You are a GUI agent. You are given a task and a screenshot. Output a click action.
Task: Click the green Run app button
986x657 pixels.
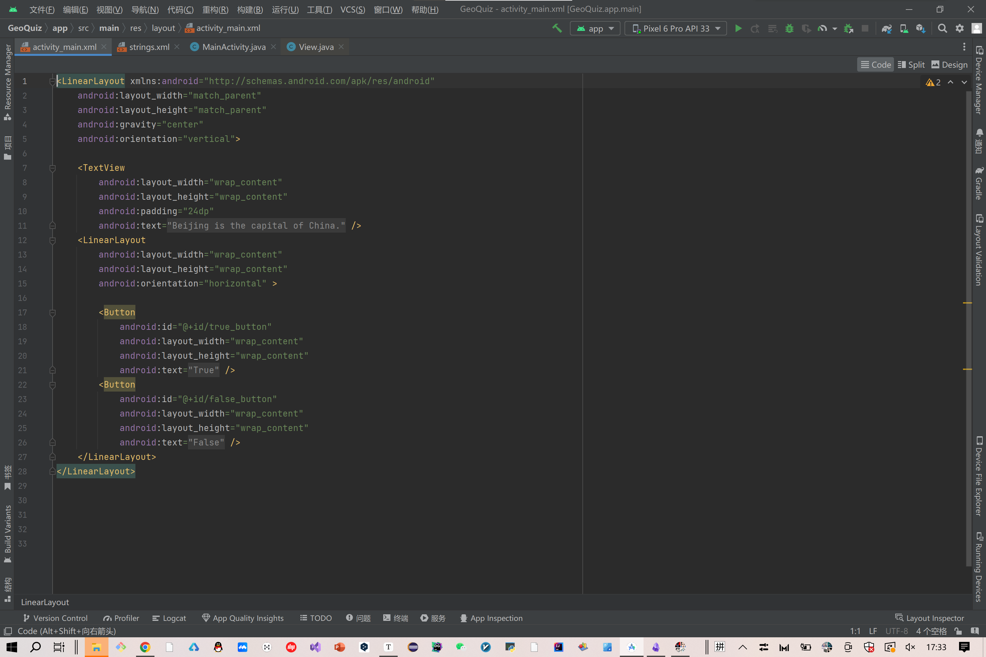coord(738,29)
